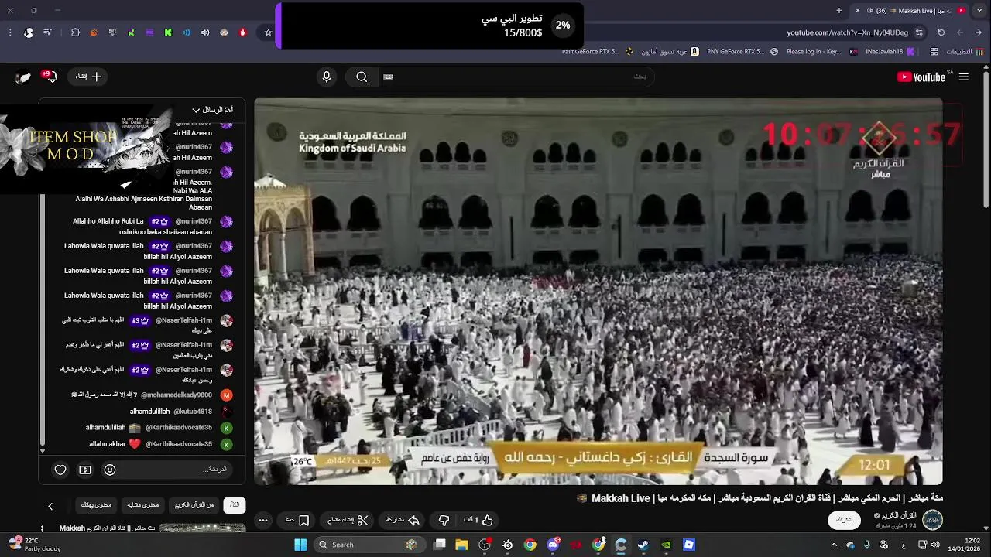Click the green K extension icon

tap(168, 32)
